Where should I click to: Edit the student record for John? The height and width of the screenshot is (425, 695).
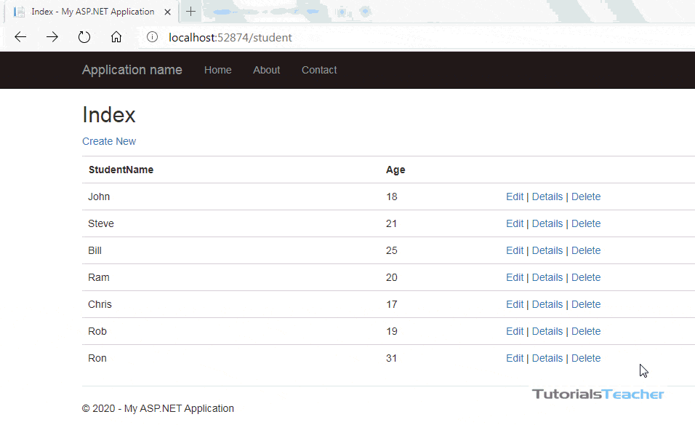click(514, 196)
